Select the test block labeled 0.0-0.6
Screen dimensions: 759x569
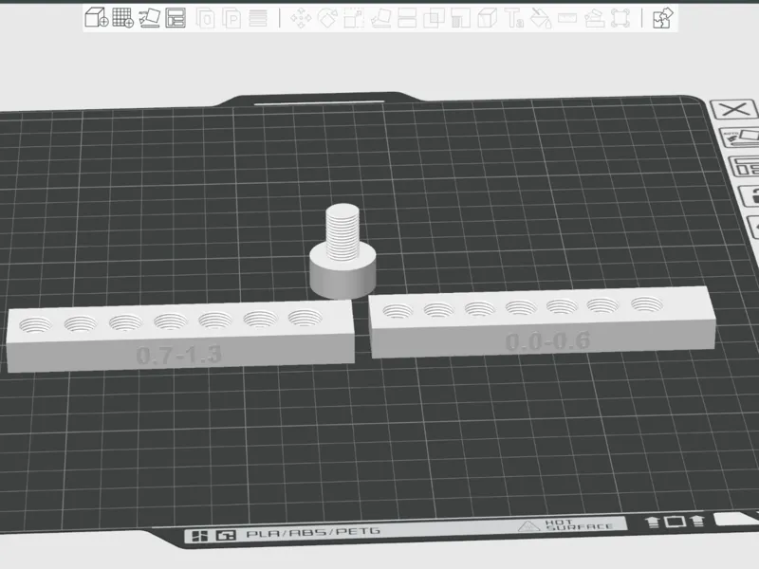542,321
